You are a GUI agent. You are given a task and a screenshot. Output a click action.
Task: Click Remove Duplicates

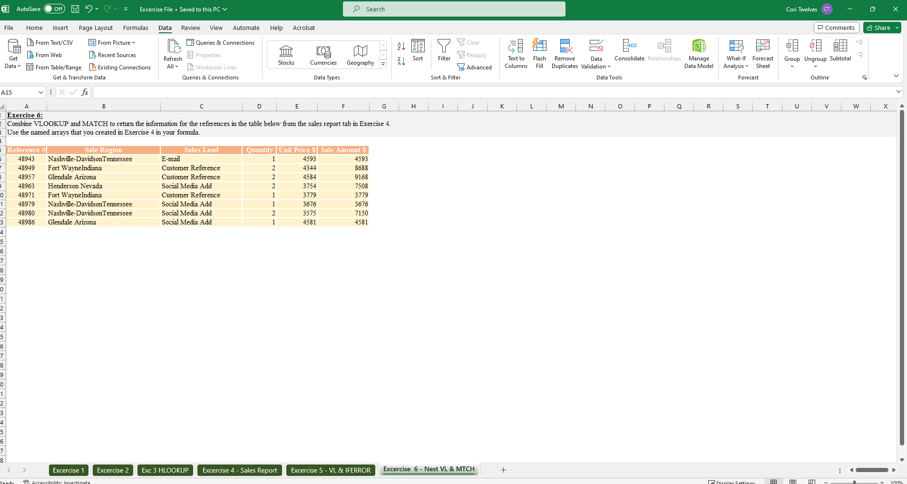click(565, 54)
